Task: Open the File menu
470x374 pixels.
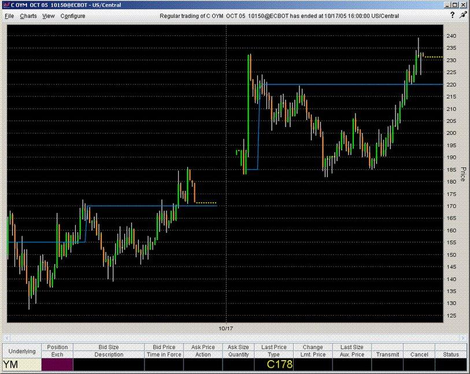Action: 9,16
